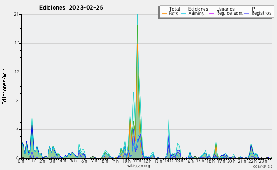Click the 'Ediciones/min' y-axis label
277x170 pixels.
point(4,86)
